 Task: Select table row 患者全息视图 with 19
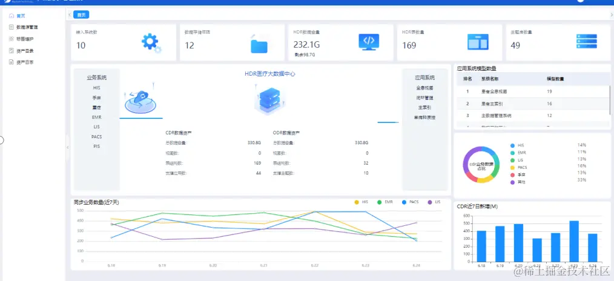coord(532,91)
